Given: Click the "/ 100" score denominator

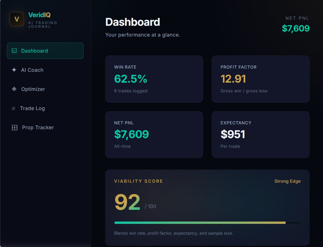Looking at the screenshot, I should coord(150,206).
